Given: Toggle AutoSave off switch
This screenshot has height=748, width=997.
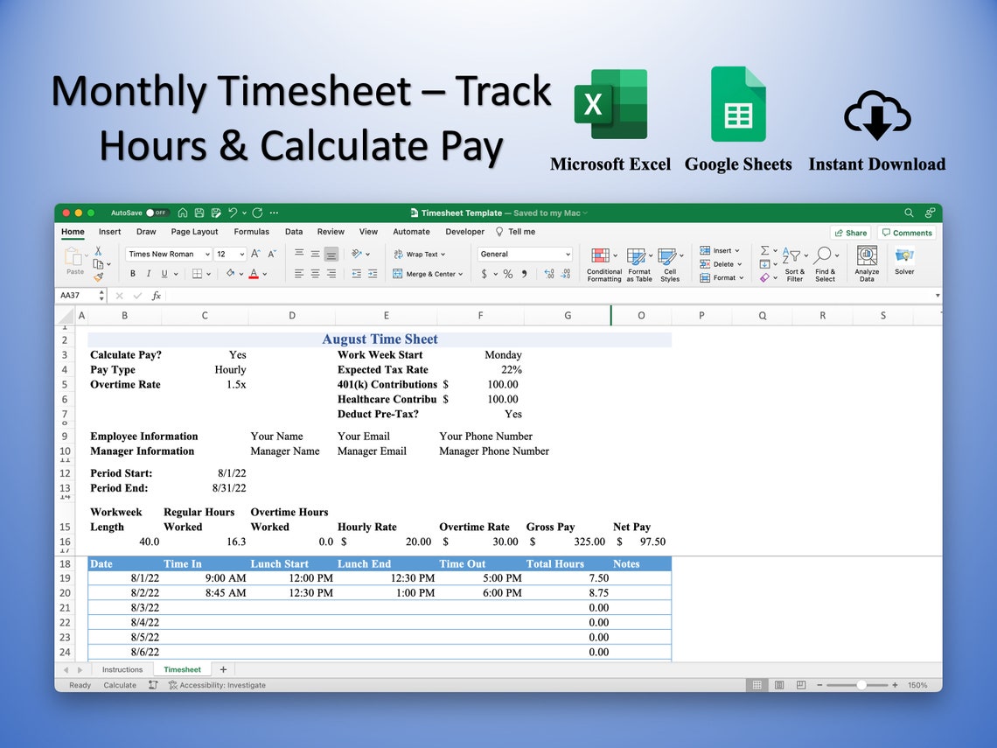Looking at the screenshot, I should click(157, 212).
